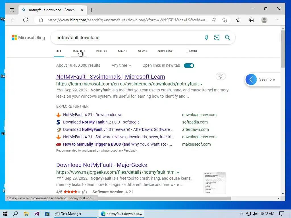
Task: Open the lightbulb insights icon
Action: (x=221, y=76)
